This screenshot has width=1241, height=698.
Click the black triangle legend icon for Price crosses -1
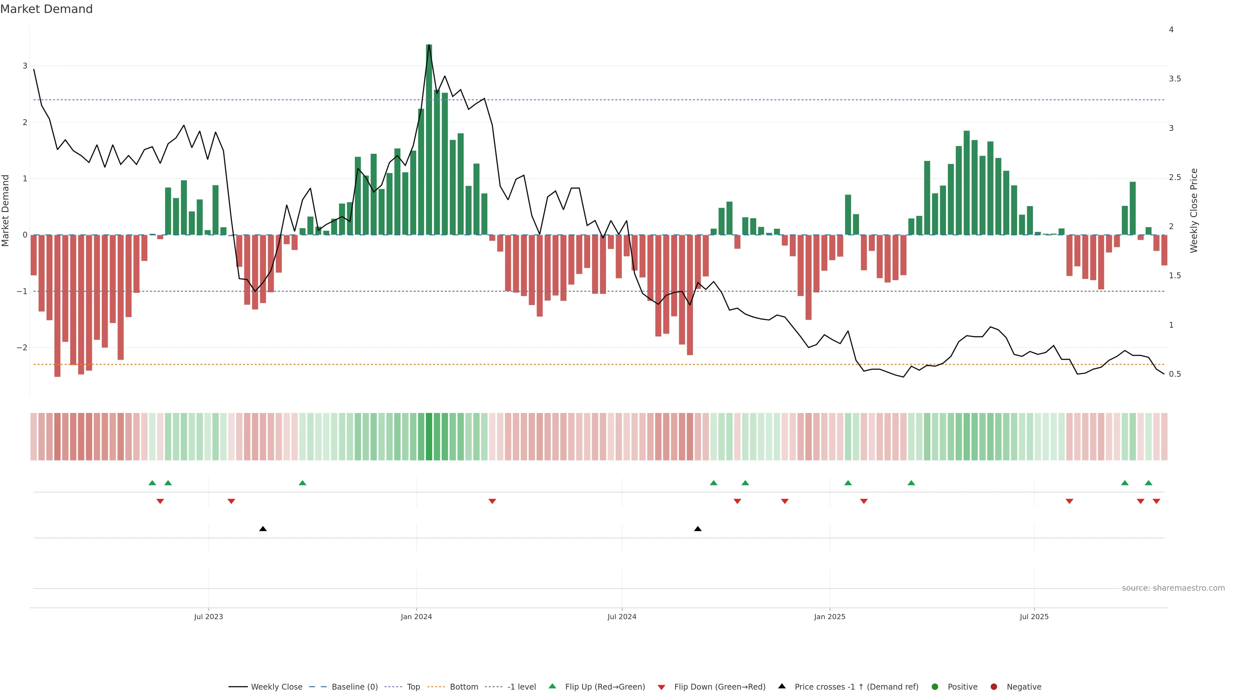tap(782, 686)
